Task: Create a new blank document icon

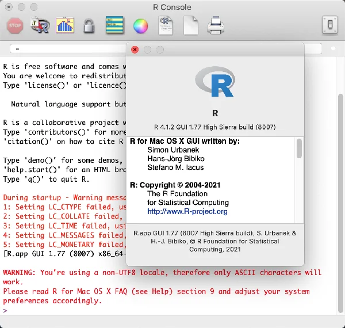Action: coord(191,25)
